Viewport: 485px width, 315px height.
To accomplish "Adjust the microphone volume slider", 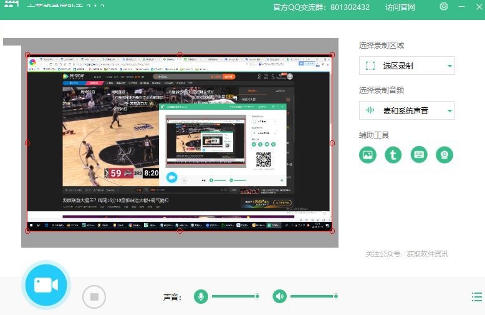I will point(235,296).
